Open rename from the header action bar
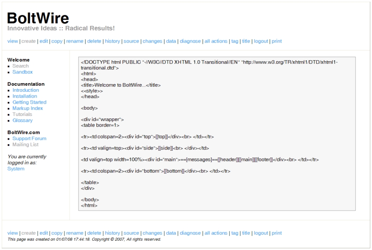The width and height of the screenshot is (372, 250). click(75, 41)
